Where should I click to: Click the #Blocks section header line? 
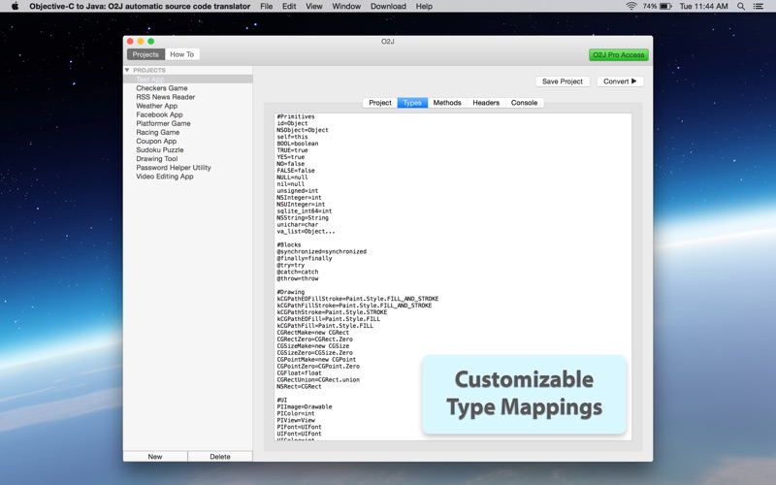pos(288,245)
